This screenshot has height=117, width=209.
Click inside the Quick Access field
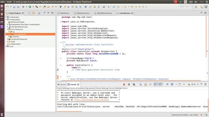185,7
